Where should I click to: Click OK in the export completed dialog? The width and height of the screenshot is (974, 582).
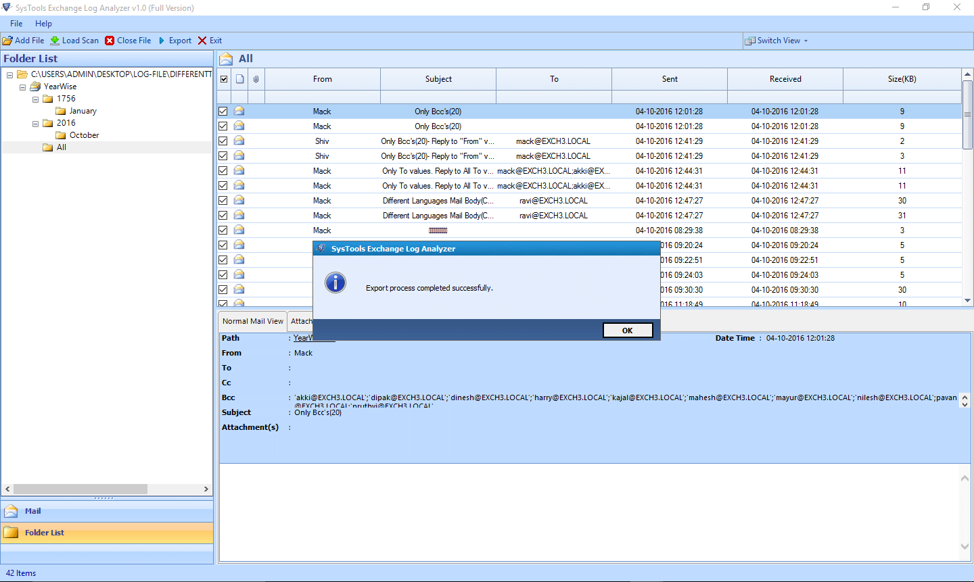pos(628,331)
